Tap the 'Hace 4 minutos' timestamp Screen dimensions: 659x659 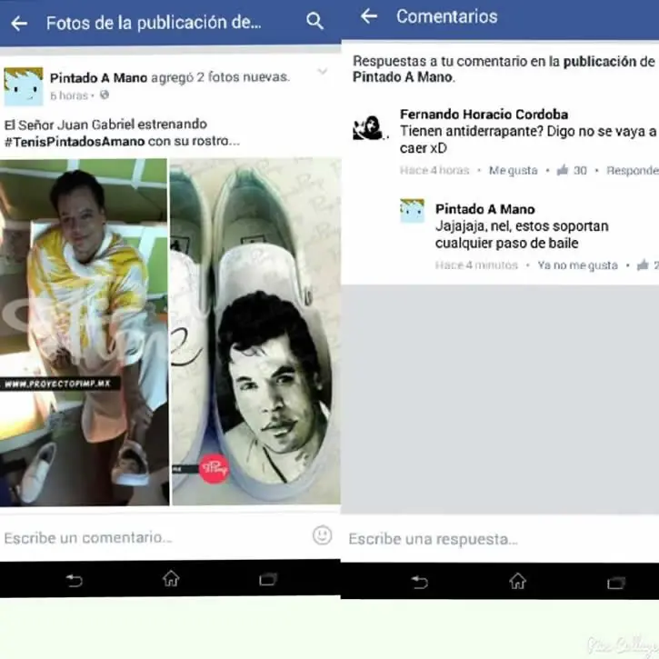tap(476, 265)
